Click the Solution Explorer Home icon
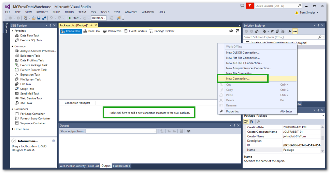This screenshot has height=174, width=331. coord(257,31)
